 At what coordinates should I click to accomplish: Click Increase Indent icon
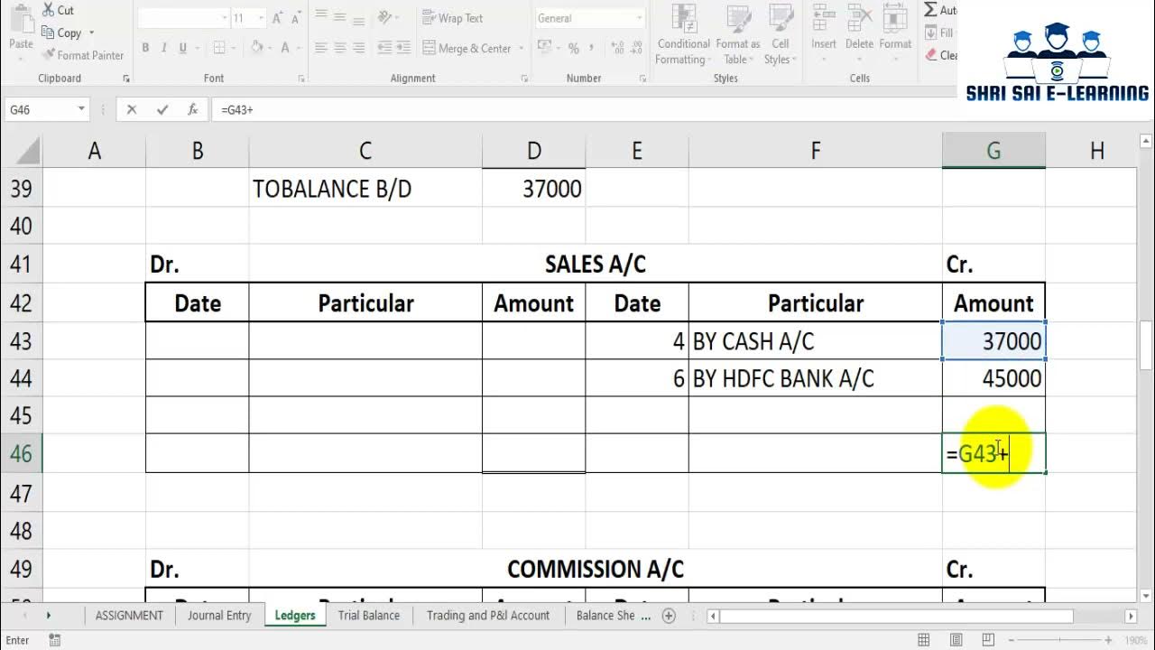click(402, 49)
